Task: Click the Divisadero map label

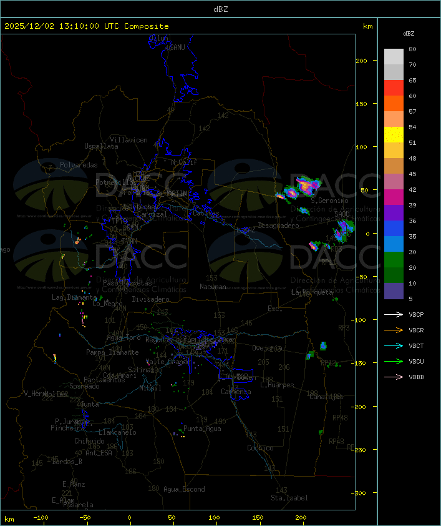Action: click(151, 299)
